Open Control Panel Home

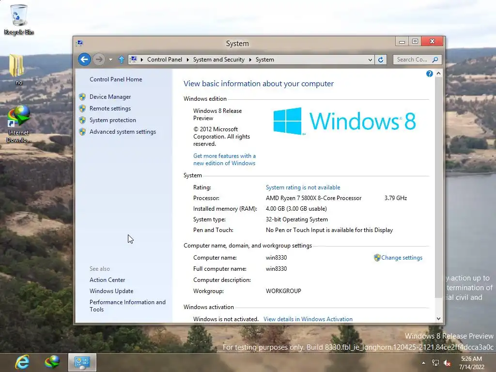(x=116, y=79)
